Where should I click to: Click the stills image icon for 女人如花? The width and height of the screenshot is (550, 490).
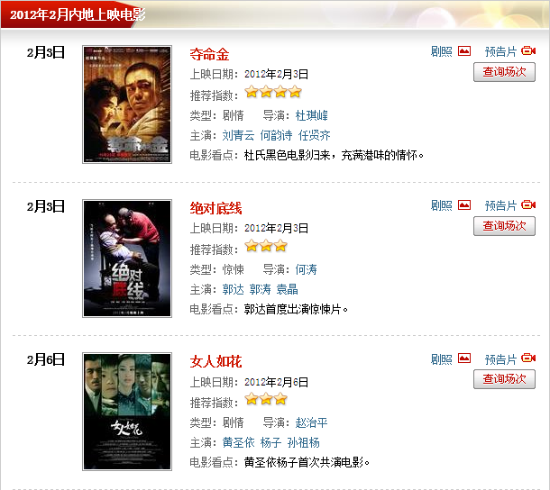point(464,358)
